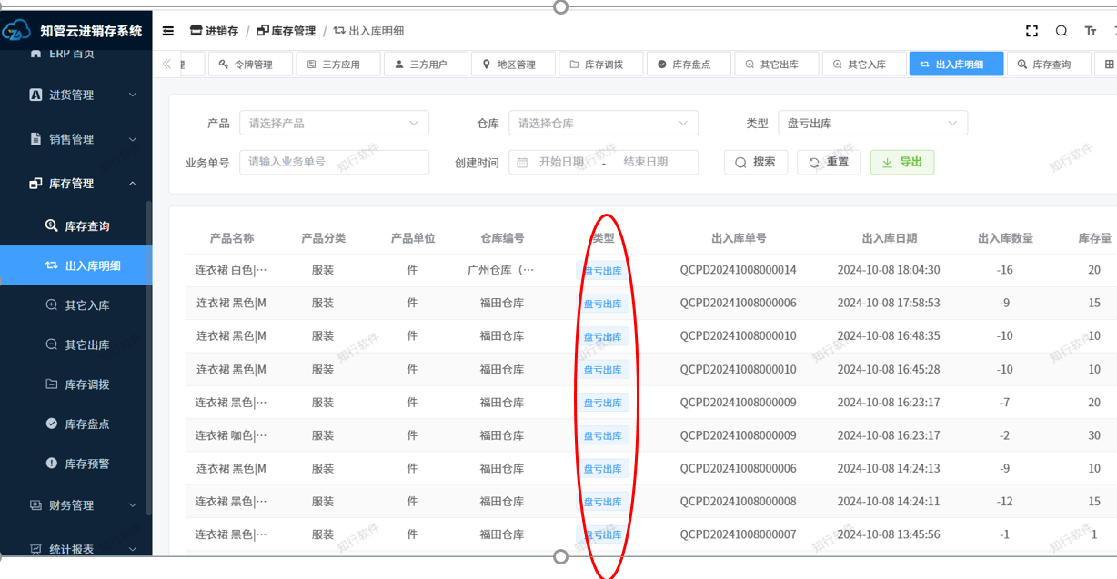Click the cloud logo of 知管云进销存系统

click(17, 32)
